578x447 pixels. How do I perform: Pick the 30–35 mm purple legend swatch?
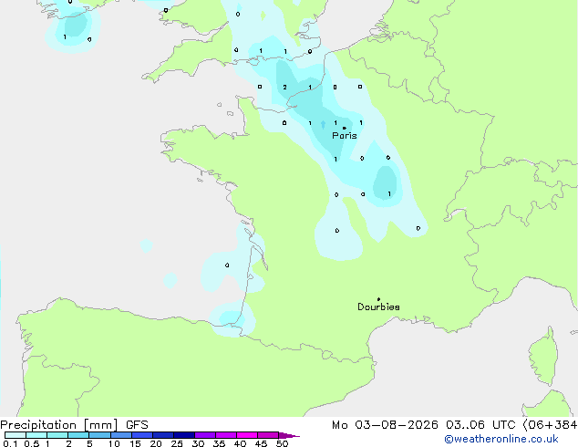click(205, 435)
